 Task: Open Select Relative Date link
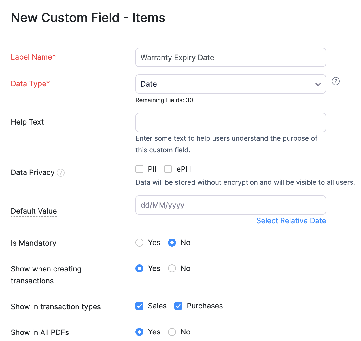click(291, 220)
